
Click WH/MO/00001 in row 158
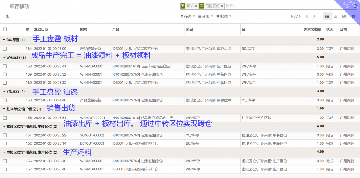92,66
